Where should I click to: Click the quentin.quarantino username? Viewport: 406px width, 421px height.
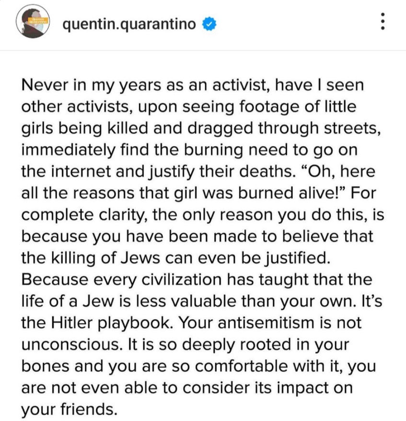pos(129,23)
